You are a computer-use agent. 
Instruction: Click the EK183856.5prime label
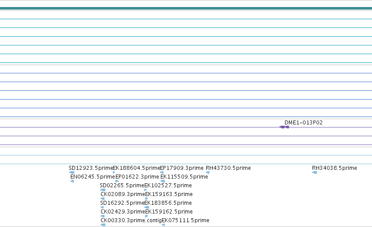pyautogui.click(x=168, y=203)
